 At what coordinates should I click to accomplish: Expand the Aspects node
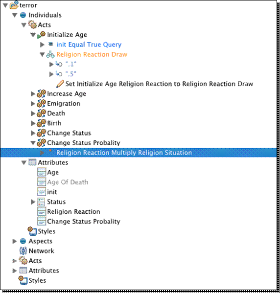point(15,241)
